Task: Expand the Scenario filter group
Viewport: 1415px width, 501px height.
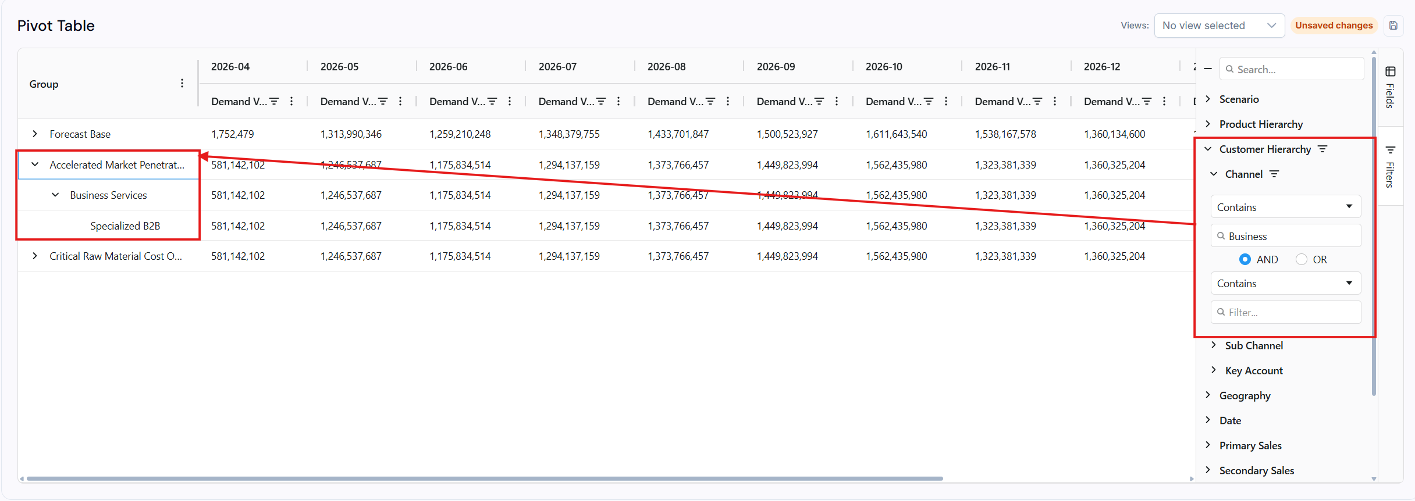Action: click(1208, 99)
